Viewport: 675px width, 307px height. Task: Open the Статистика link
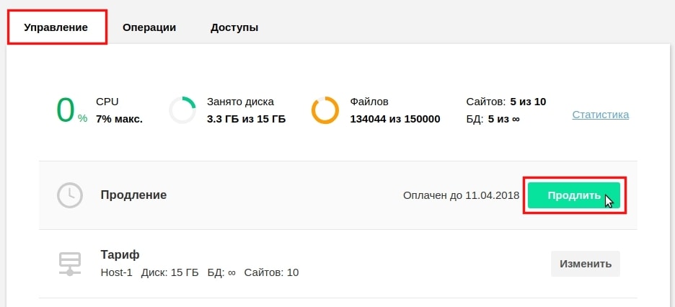coord(601,115)
